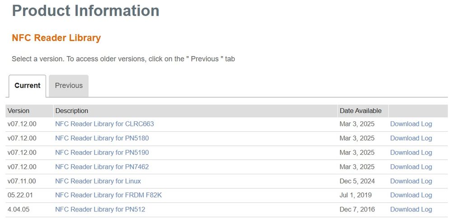Open NFC Reader Library for CLRC663
The height and width of the screenshot is (220, 451).
point(104,124)
